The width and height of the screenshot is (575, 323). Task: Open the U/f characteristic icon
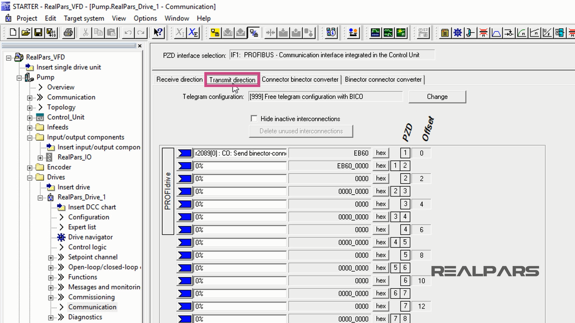point(547,33)
